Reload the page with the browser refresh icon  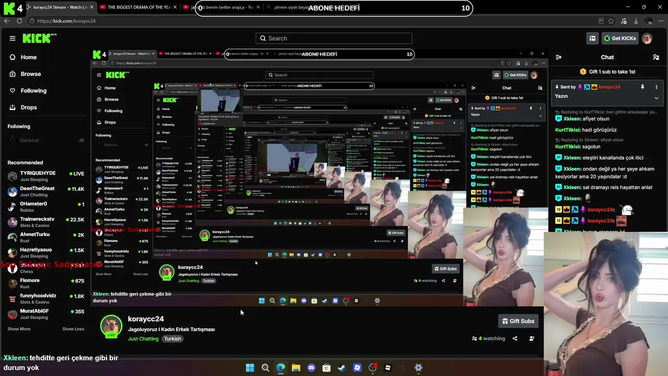19,21
